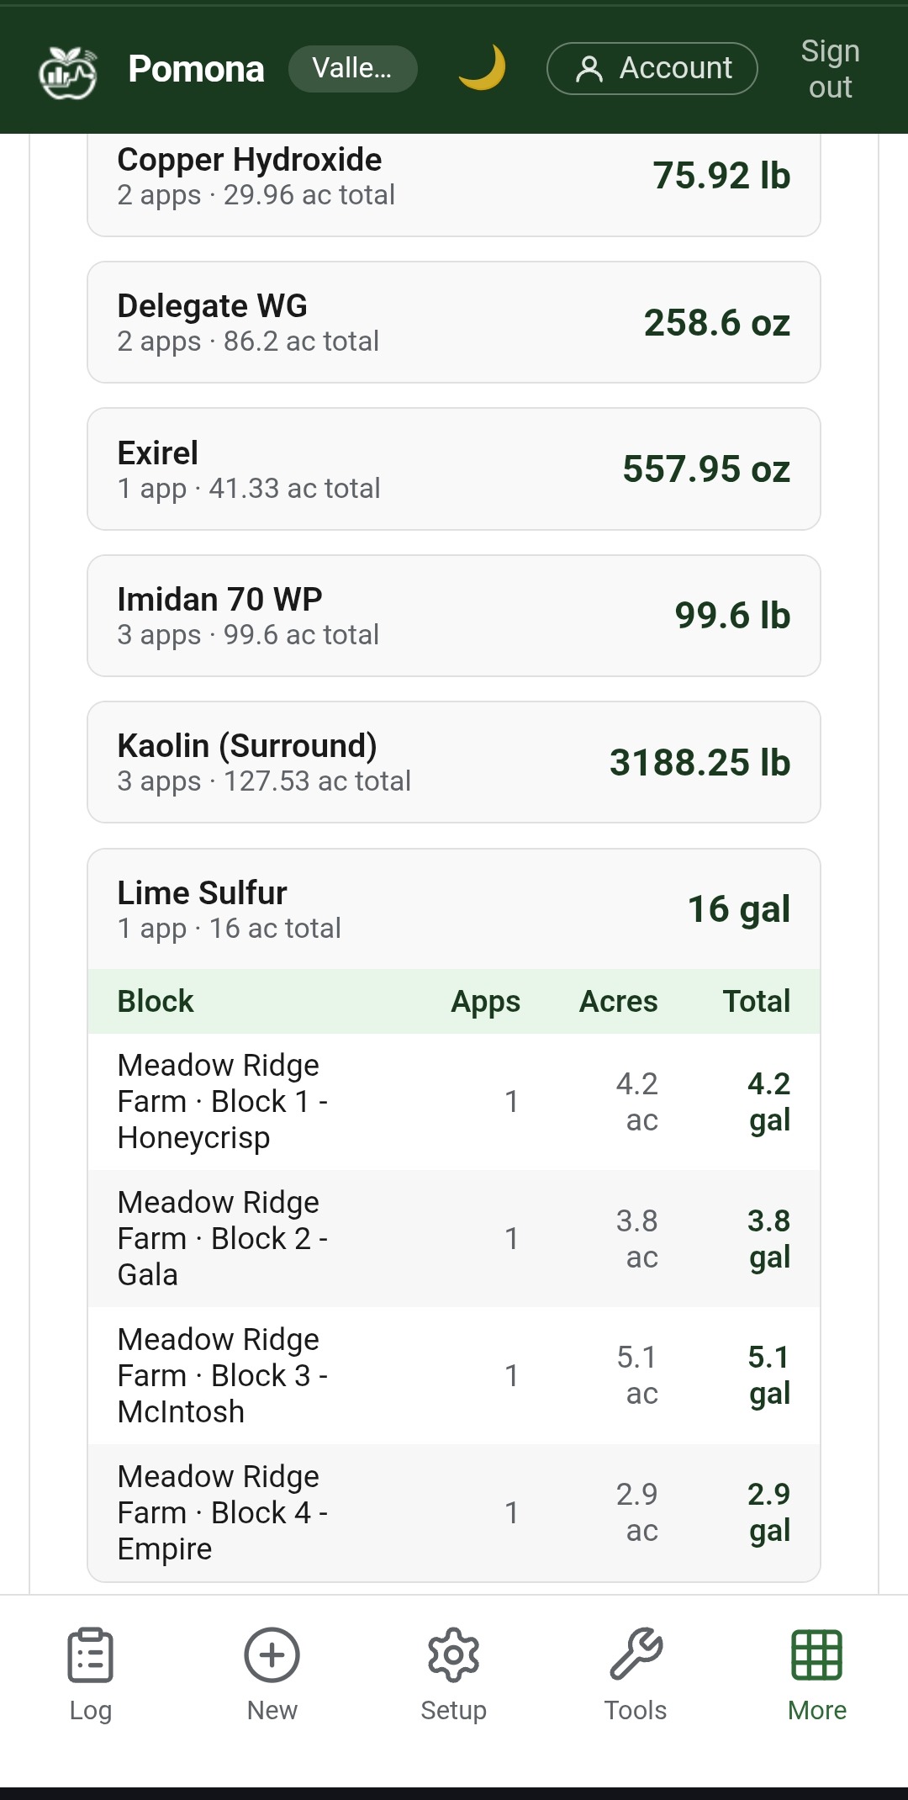Screen dimensions: 908x1800
Task: Expand the Kaolin (Surround) card
Action: [x=453, y=762]
